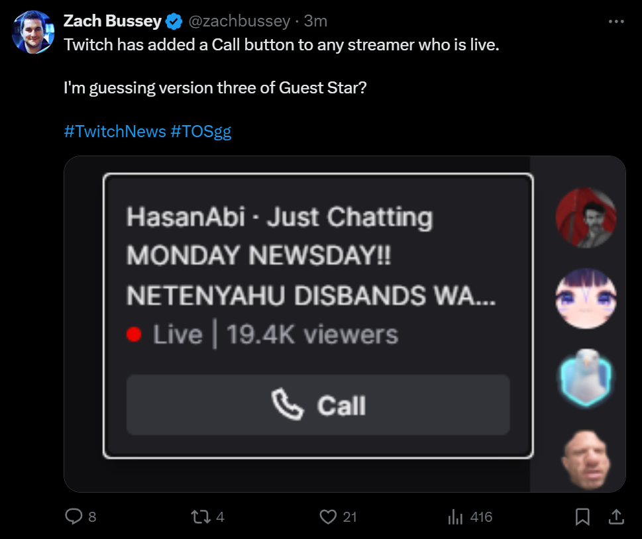The height and width of the screenshot is (539, 642).
Task: Open the #TwitchNews hashtag
Action: pos(115,131)
